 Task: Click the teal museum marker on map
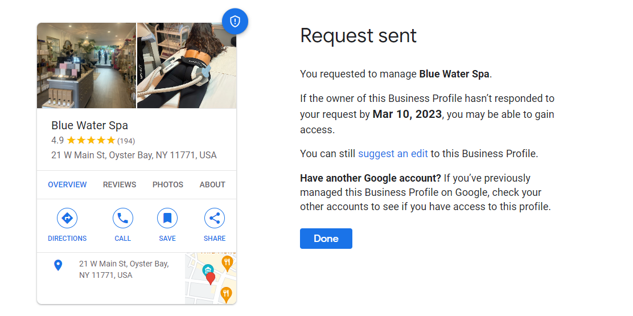208,269
